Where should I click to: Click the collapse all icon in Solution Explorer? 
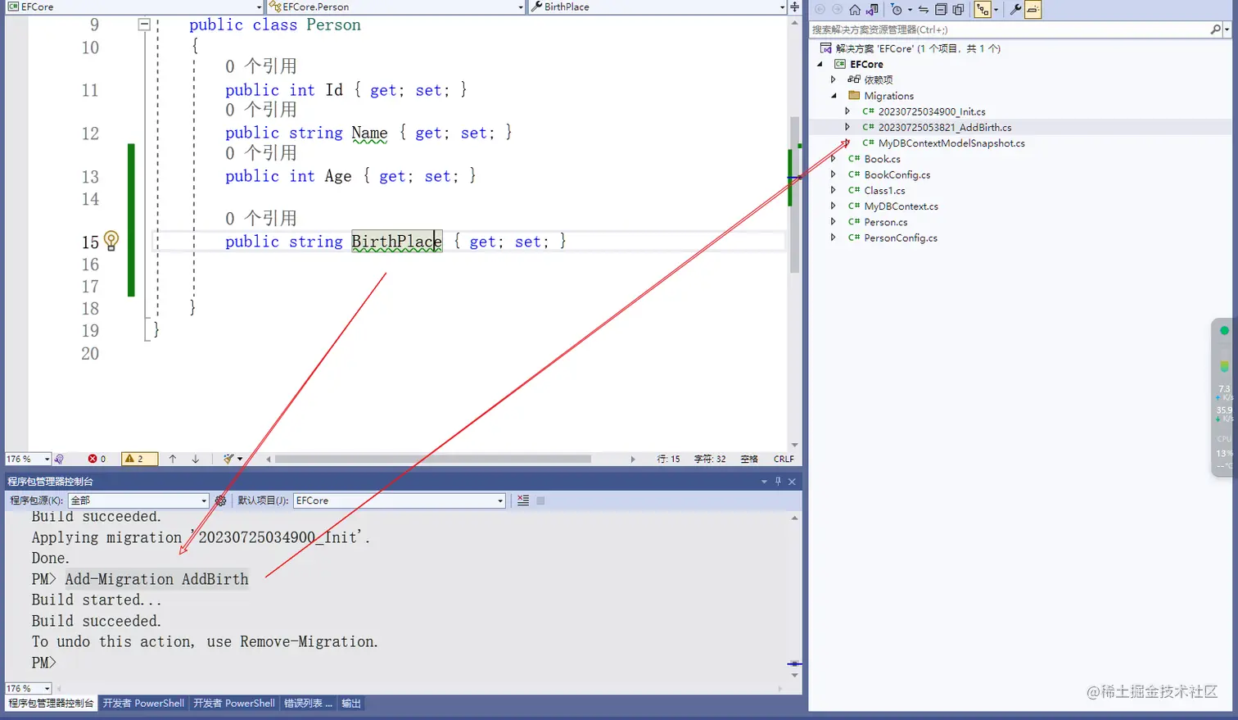pos(941,10)
